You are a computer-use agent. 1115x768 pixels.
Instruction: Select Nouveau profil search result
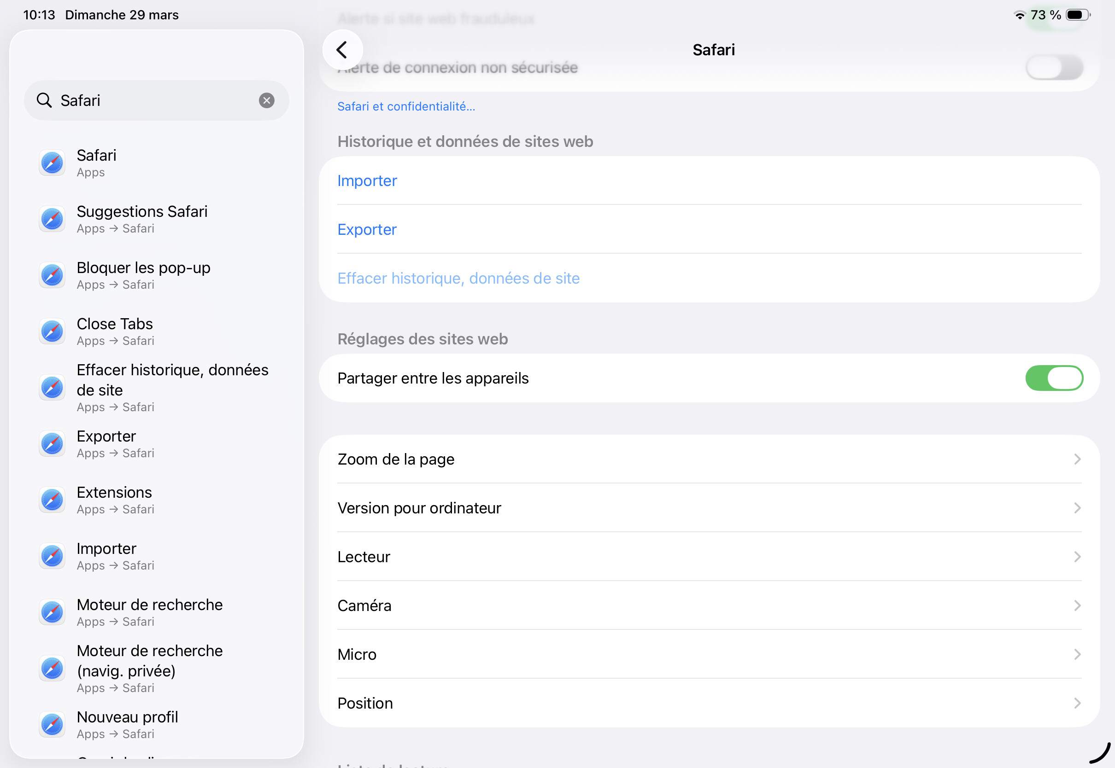127,724
